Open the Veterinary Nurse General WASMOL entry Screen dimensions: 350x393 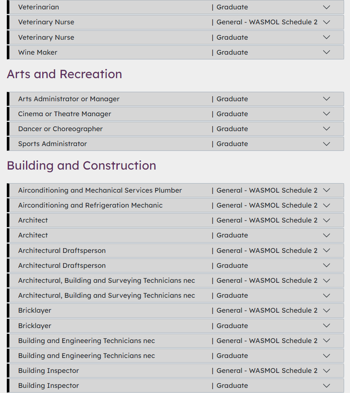327,22
